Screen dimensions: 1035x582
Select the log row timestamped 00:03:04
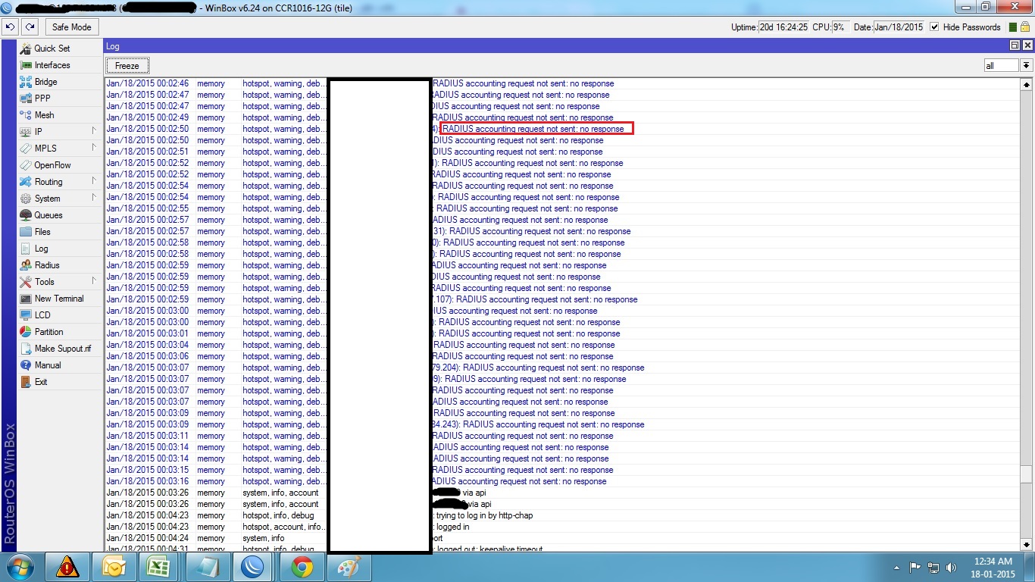pyautogui.click(x=562, y=345)
